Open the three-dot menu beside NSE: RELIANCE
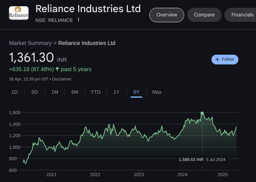 (x=79, y=20)
